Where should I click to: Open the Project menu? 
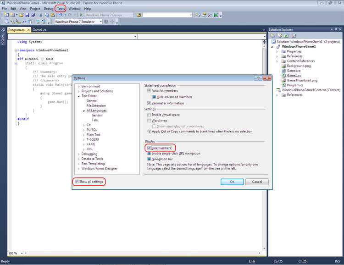coord(35,9)
